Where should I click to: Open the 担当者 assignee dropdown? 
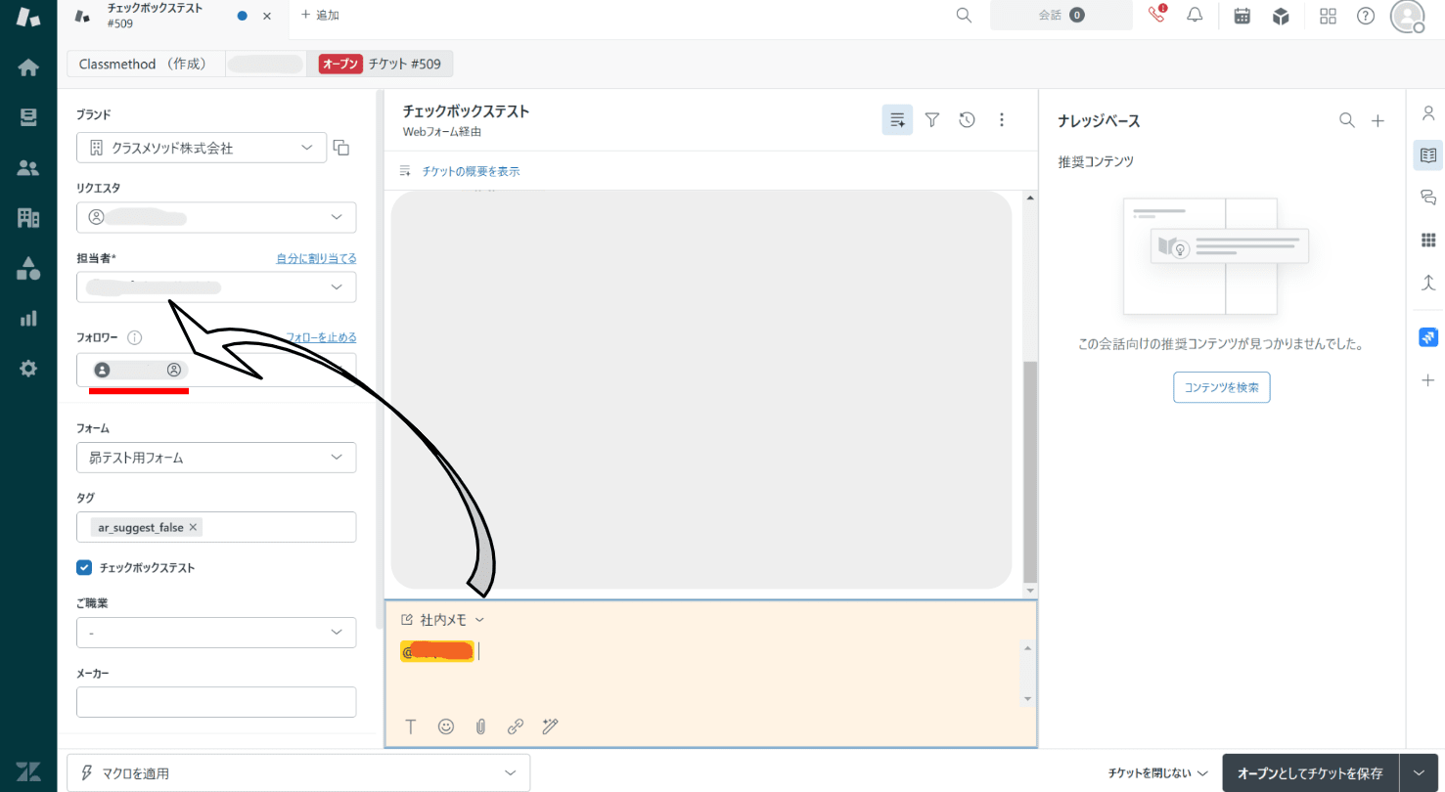(216, 286)
